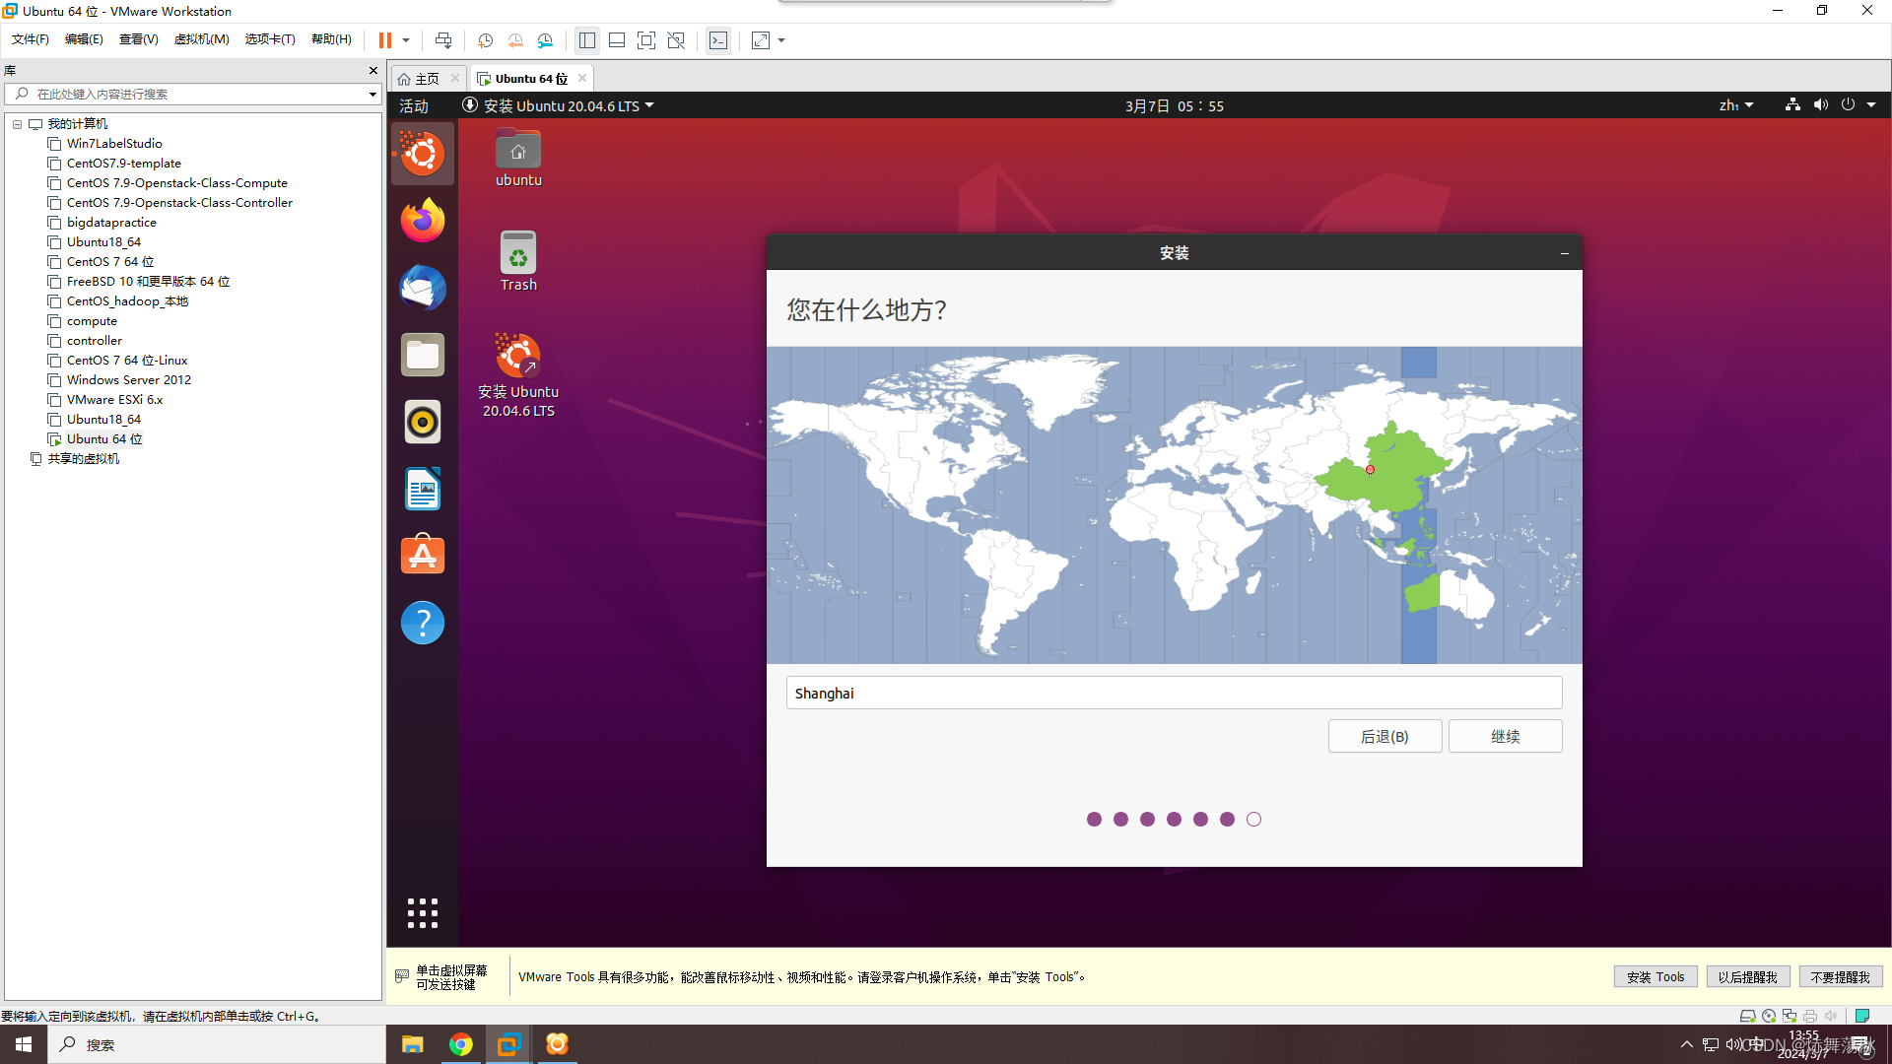Open Files manager from the dock
1892x1064 pixels.
[x=423, y=355]
